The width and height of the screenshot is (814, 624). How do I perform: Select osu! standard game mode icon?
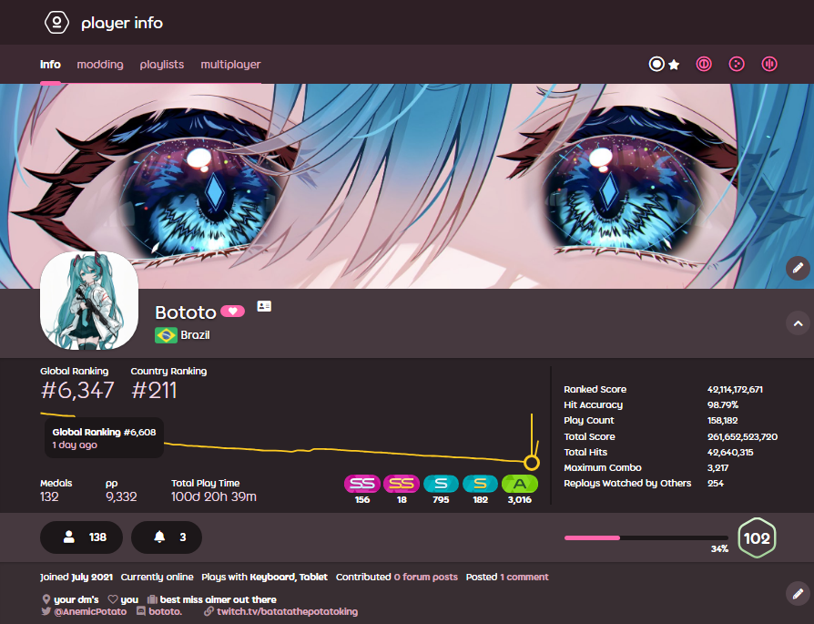pyautogui.click(x=656, y=64)
